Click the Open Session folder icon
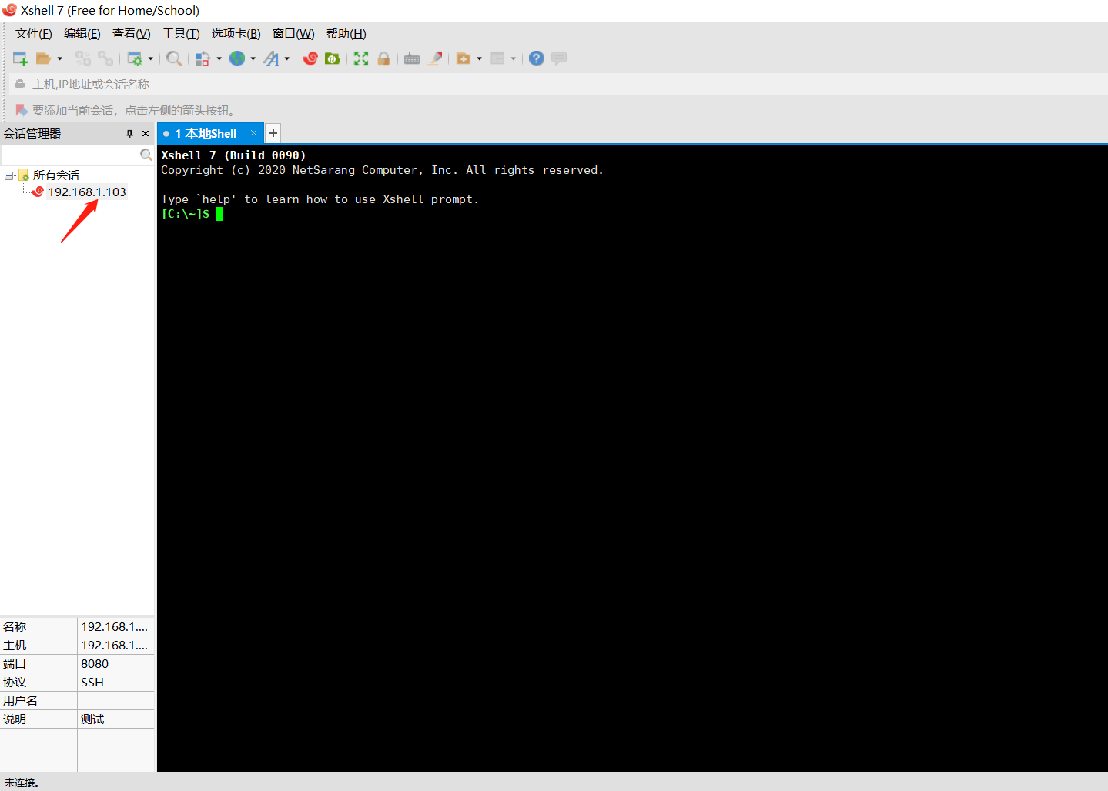The height and width of the screenshot is (791, 1108). tap(43, 58)
